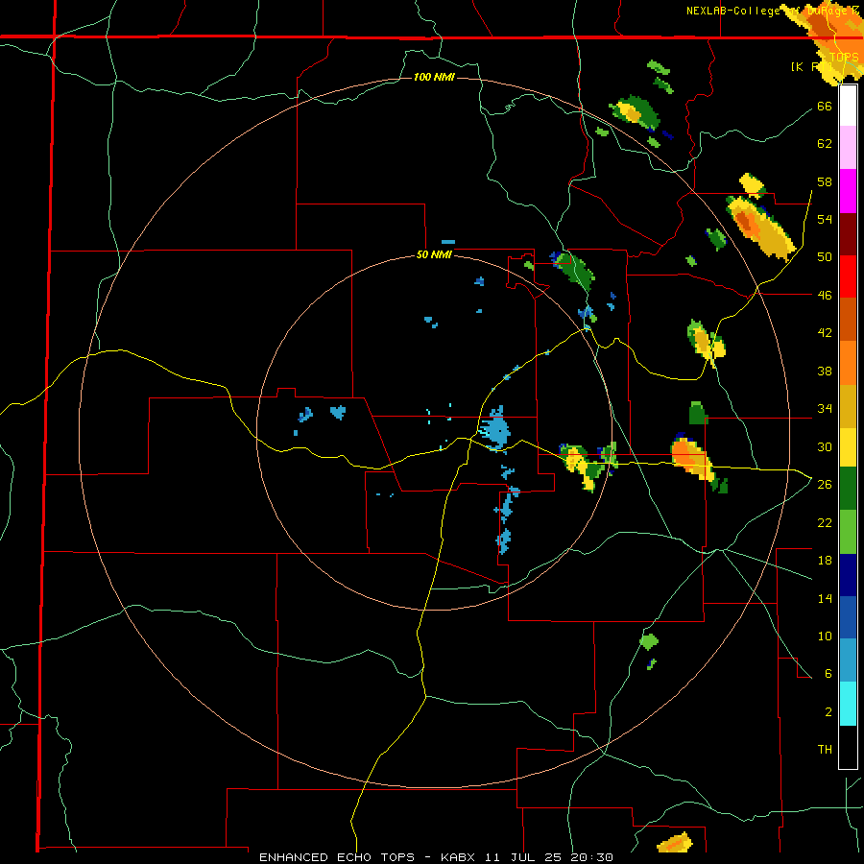Image resolution: width=864 pixels, height=864 pixels.
Task: Click the legend value '10'
Action: 825,636
